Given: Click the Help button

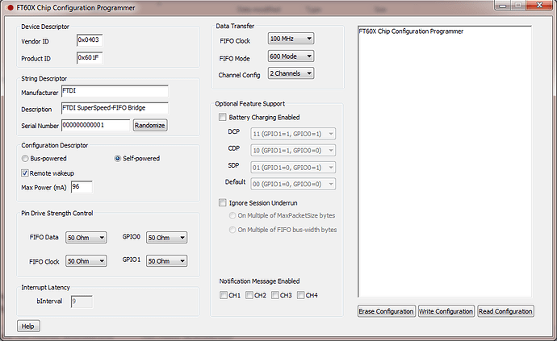Looking at the screenshot, I should 28,326.
